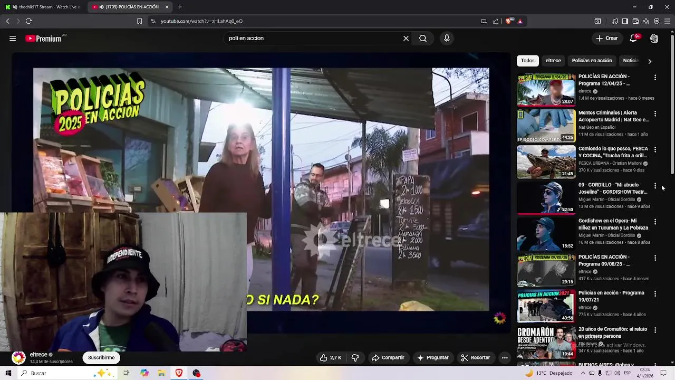675x380 pixels.
Task: Select the POLICÍAS EN ACCIÓN browser tab
Action: click(x=129, y=7)
